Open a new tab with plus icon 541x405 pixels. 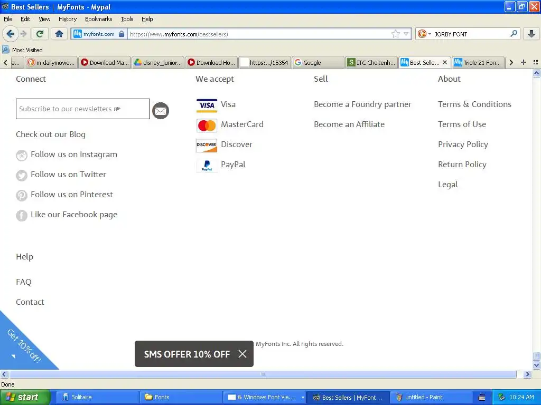[x=524, y=62]
